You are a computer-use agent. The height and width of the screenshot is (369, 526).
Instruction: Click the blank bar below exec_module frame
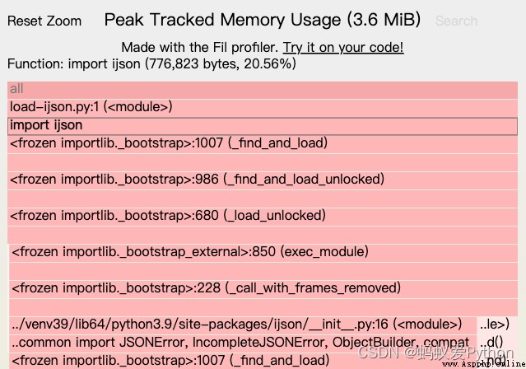(x=263, y=271)
